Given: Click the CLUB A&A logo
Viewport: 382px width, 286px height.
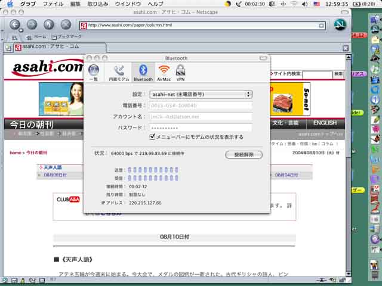Looking at the screenshot, I should 68,200.
